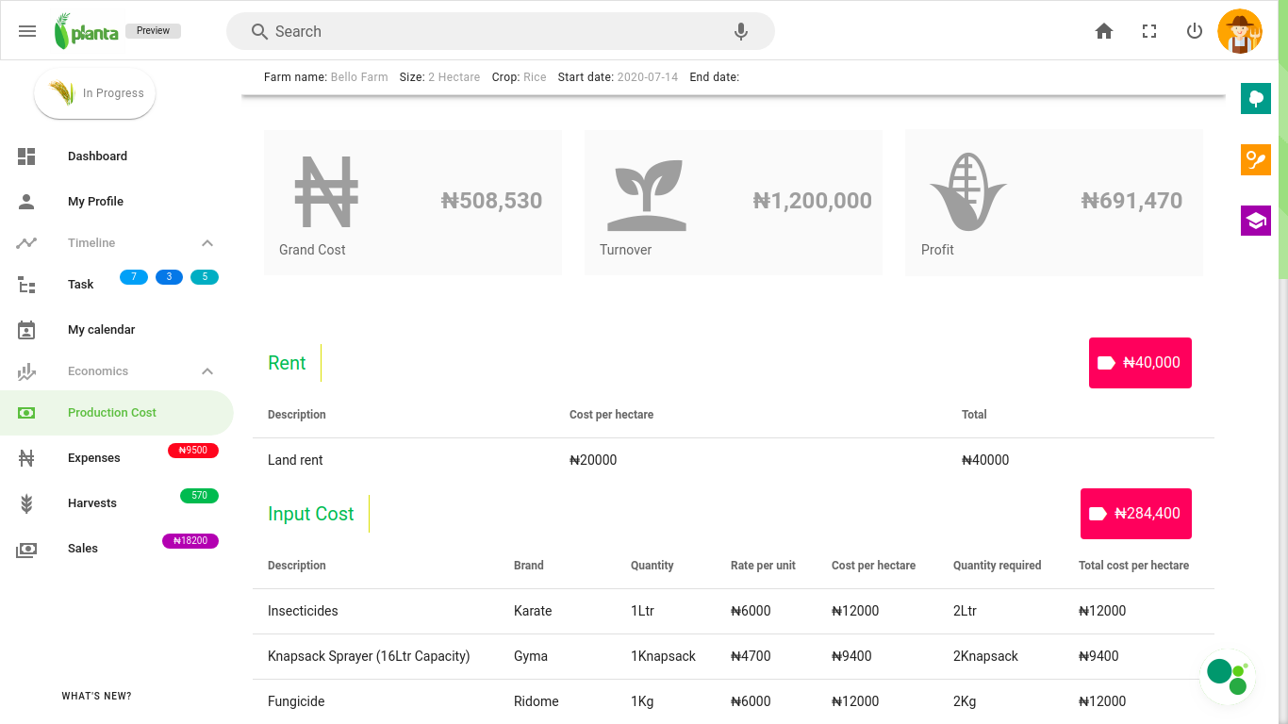Click the Production Cost money icon
1288x724 pixels.
coord(26,413)
